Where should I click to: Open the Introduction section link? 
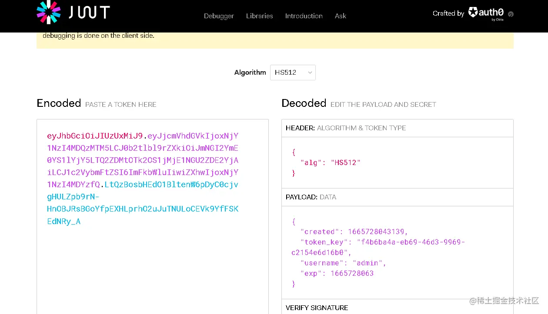(304, 16)
